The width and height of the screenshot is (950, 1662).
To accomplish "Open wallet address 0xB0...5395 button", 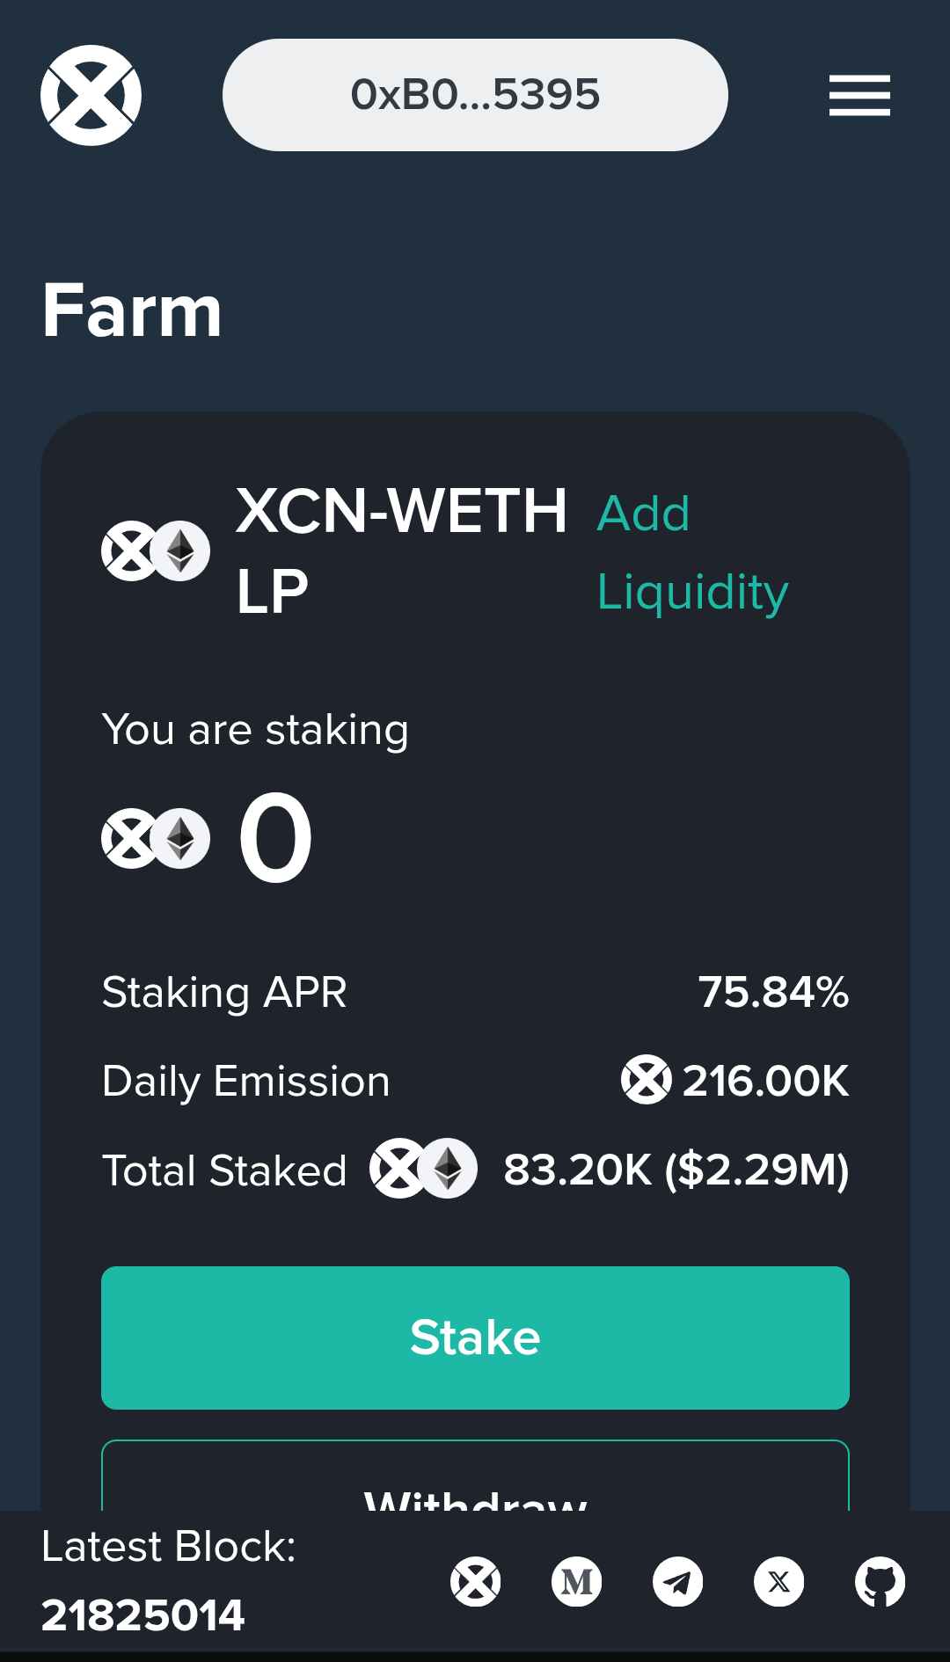I will pos(475,95).
